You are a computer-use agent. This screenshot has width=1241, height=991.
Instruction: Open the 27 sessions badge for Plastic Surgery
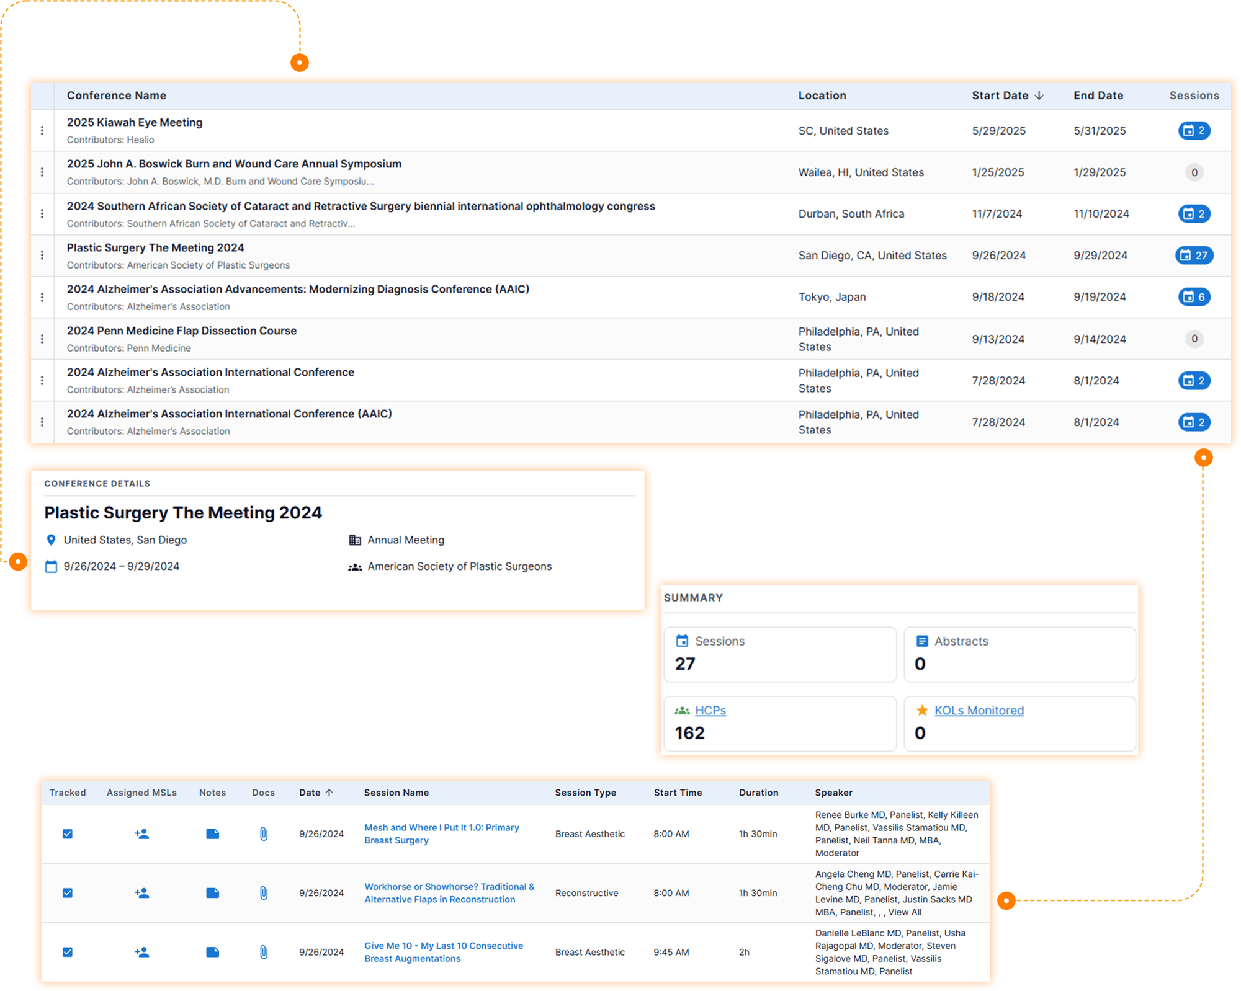pos(1194,256)
